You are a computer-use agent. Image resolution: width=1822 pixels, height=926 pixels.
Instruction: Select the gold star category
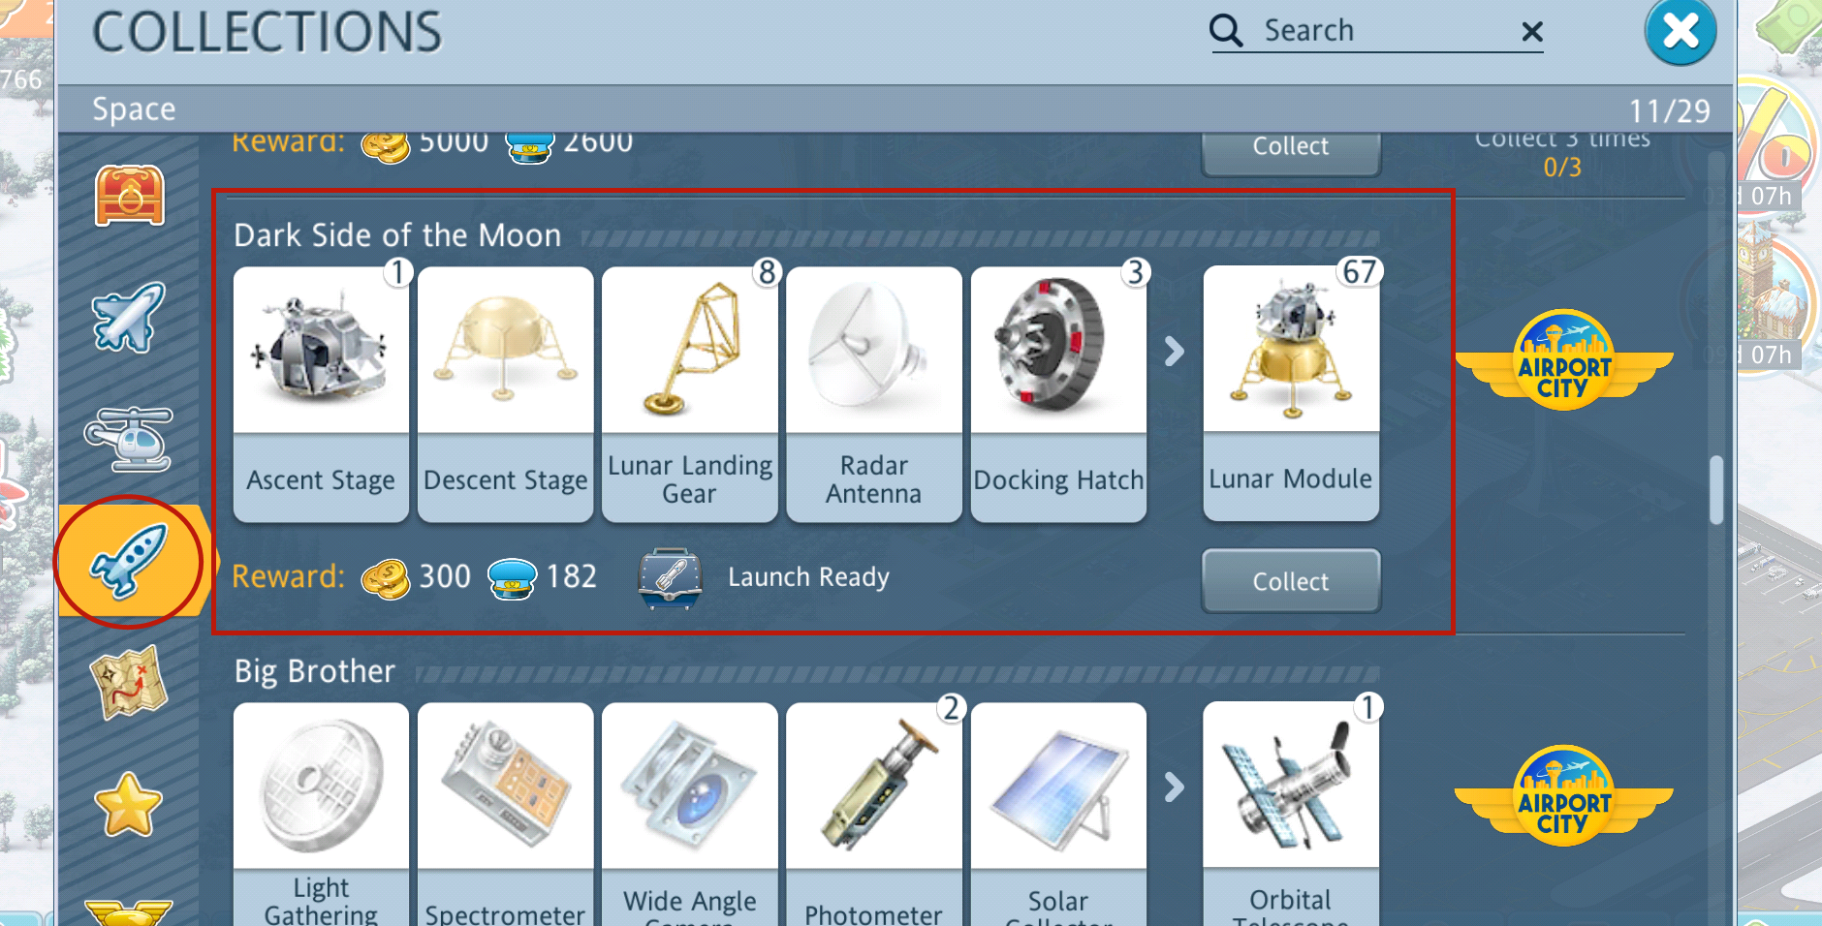[128, 805]
